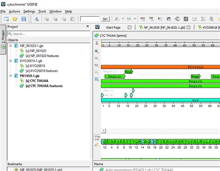Click the project Search field

49,34
